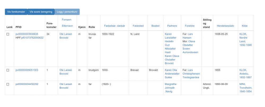The width and height of the screenshot is (265, 107).
Task: Click the Legg i personkurv button
Action: [67, 12]
